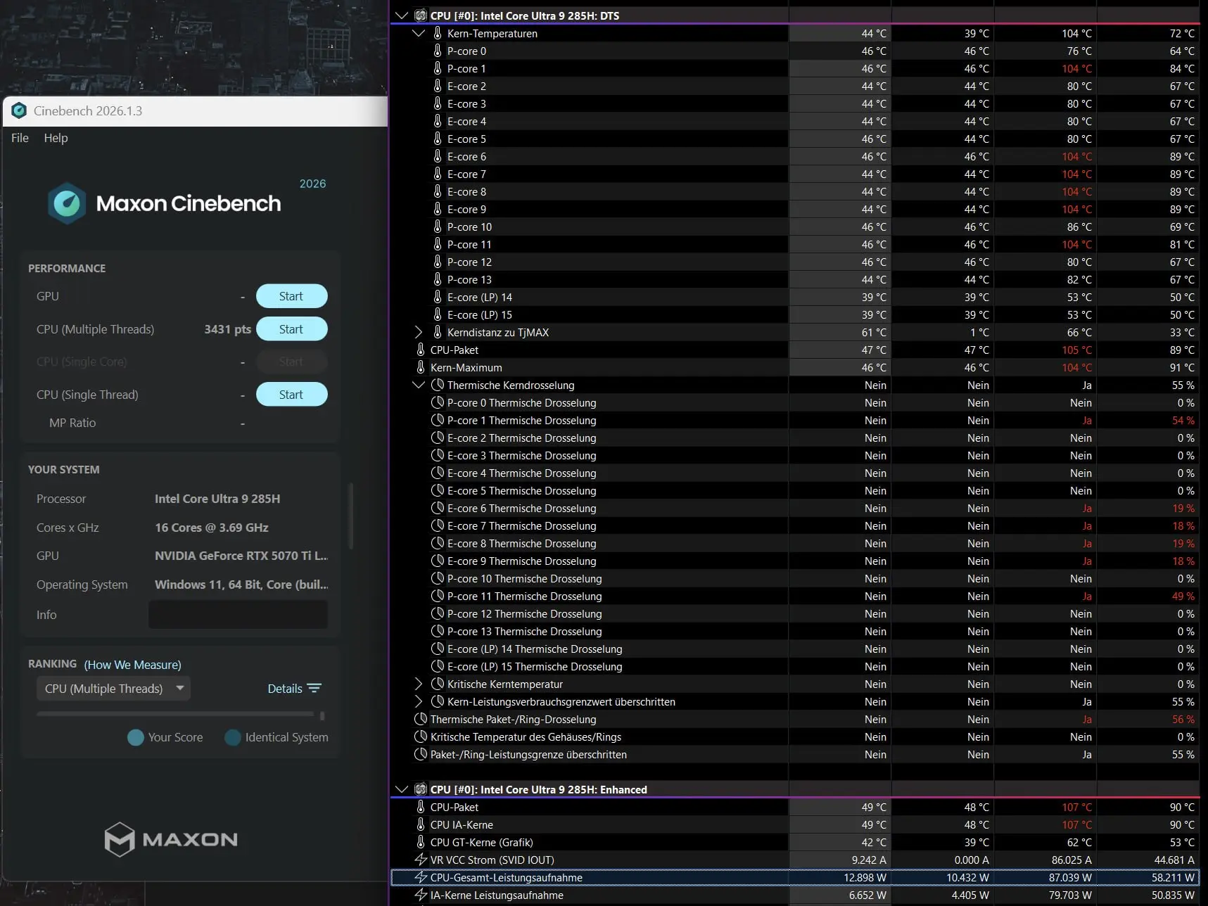1208x906 pixels.
Task: Collapse the CPU DTS sensor group
Action: (401, 15)
